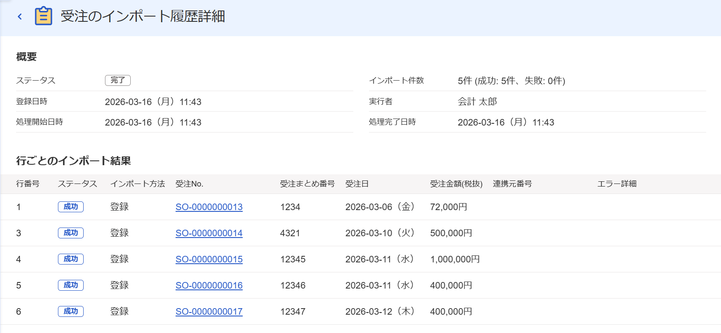Click the batch number 12346
This screenshot has width=721, height=333.
pos(293,285)
